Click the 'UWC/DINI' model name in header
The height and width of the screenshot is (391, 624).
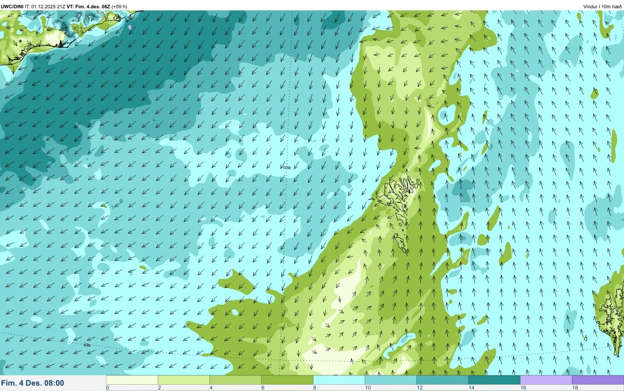[x=12, y=6]
